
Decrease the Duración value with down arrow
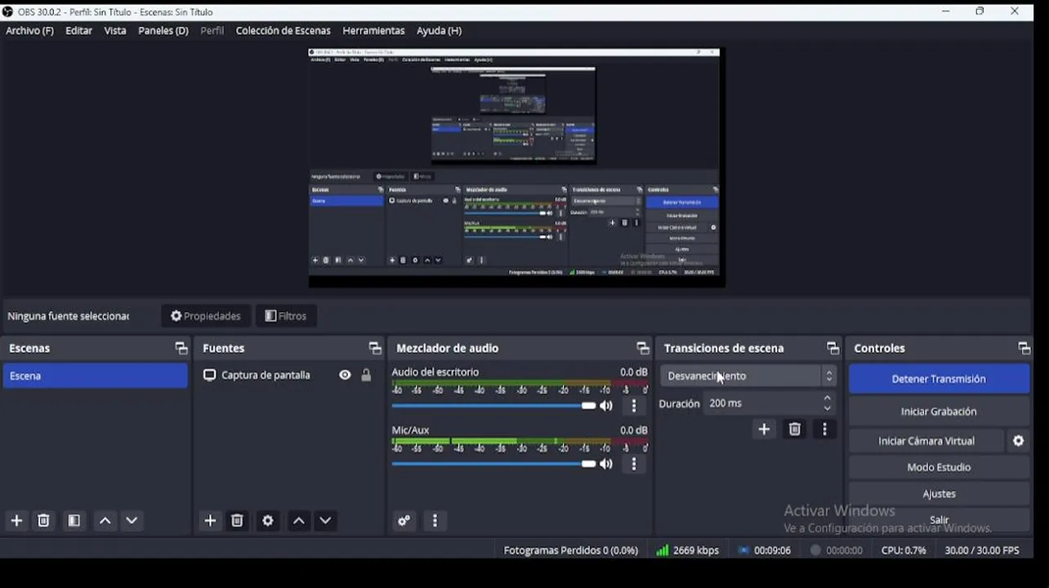pos(827,408)
